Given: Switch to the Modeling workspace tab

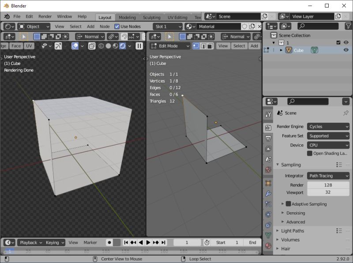Looking at the screenshot, I should [x=127, y=17].
